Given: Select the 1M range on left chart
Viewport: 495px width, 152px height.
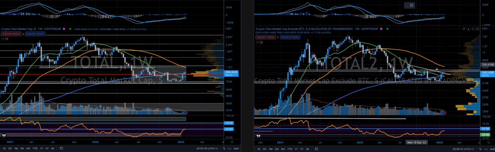Looking at the screenshot, I should pyautogui.click(x=16, y=148).
